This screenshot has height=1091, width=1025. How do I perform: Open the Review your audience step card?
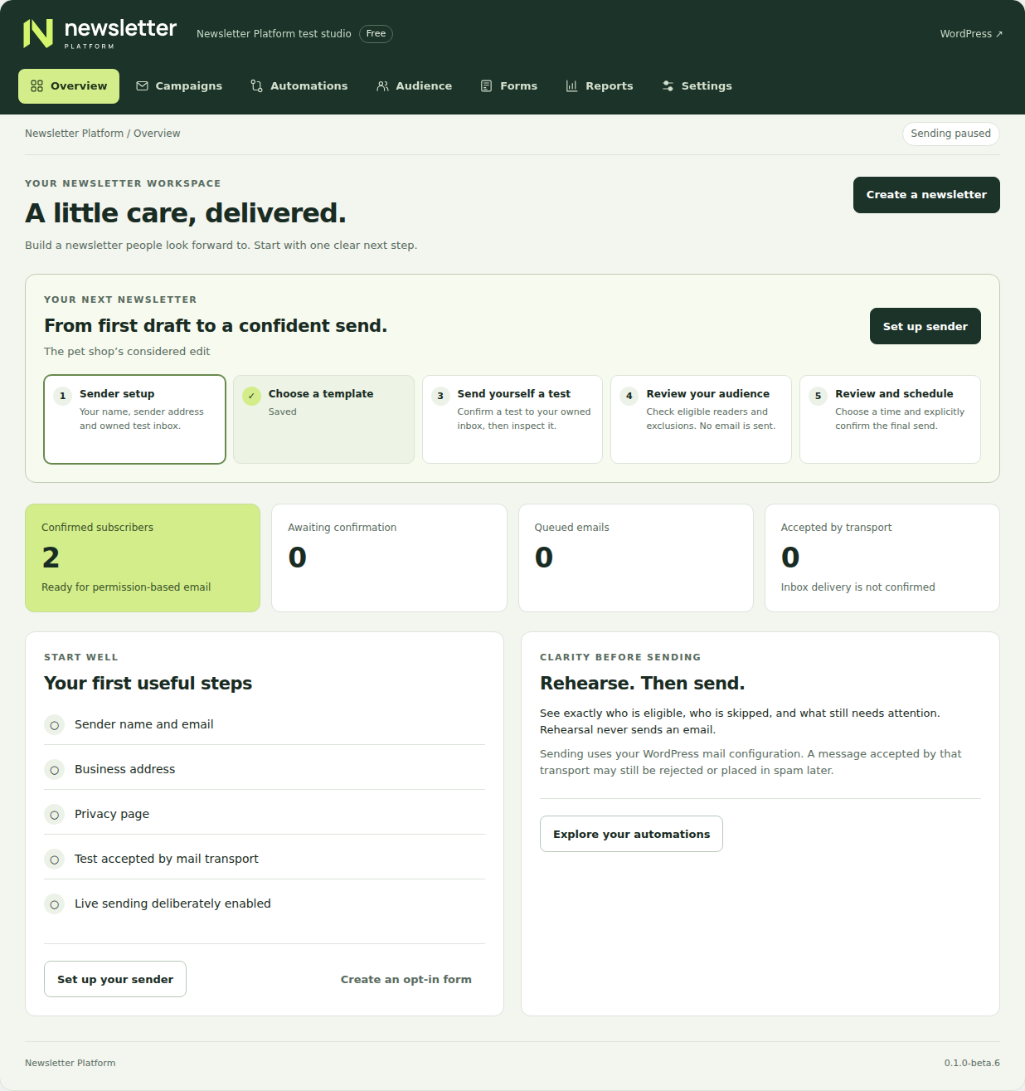701,419
